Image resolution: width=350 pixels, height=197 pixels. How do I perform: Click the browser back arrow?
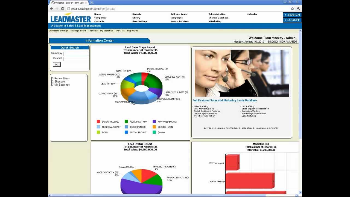pyautogui.click(x=51, y=9)
